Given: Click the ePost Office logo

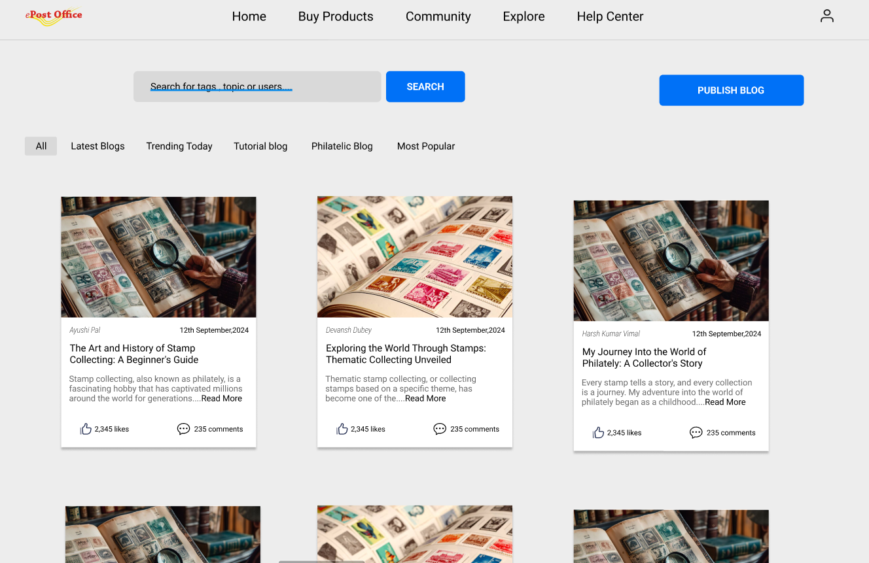Looking at the screenshot, I should coord(54,16).
